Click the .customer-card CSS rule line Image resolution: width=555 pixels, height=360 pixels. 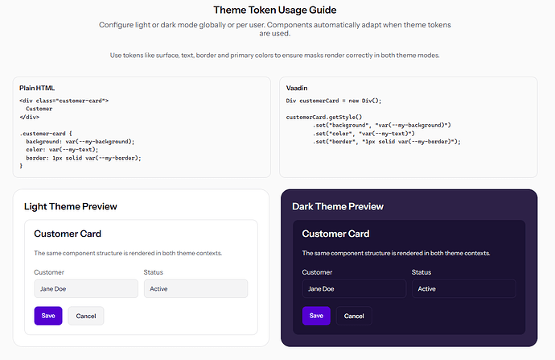46,134
